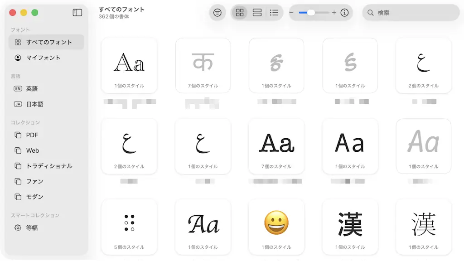Image resolution: width=464 pixels, height=261 pixels.
Task: Click the plus icon to enlarge previews
Action: (x=334, y=13)
